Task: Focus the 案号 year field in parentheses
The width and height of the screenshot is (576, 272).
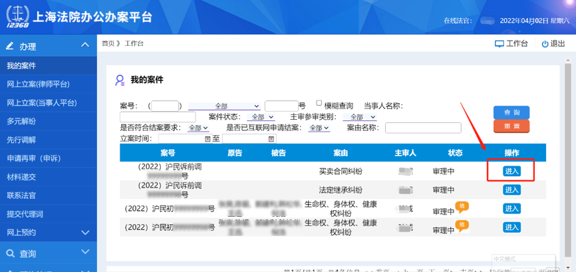Action: coord(165,106)
